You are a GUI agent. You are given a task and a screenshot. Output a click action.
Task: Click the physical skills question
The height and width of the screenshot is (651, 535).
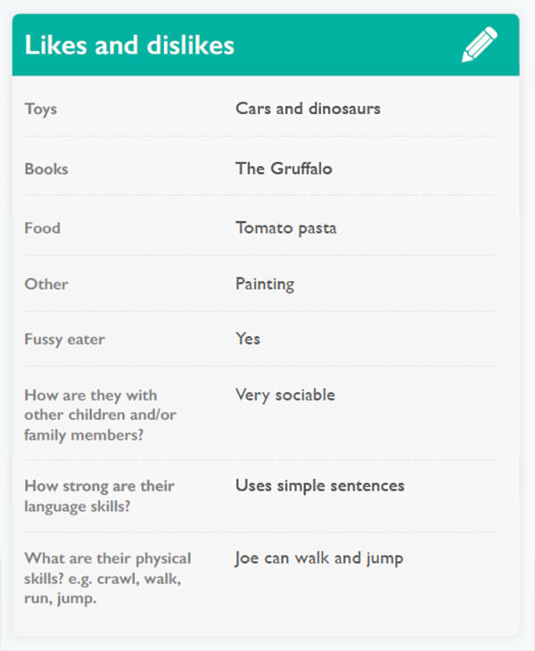pos(107,578)
